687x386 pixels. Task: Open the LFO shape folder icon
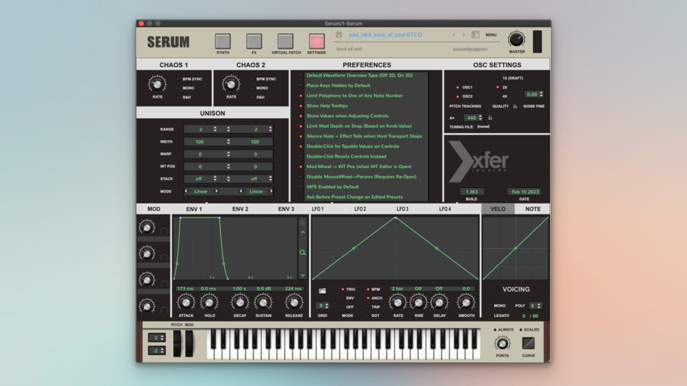(323, 291)
